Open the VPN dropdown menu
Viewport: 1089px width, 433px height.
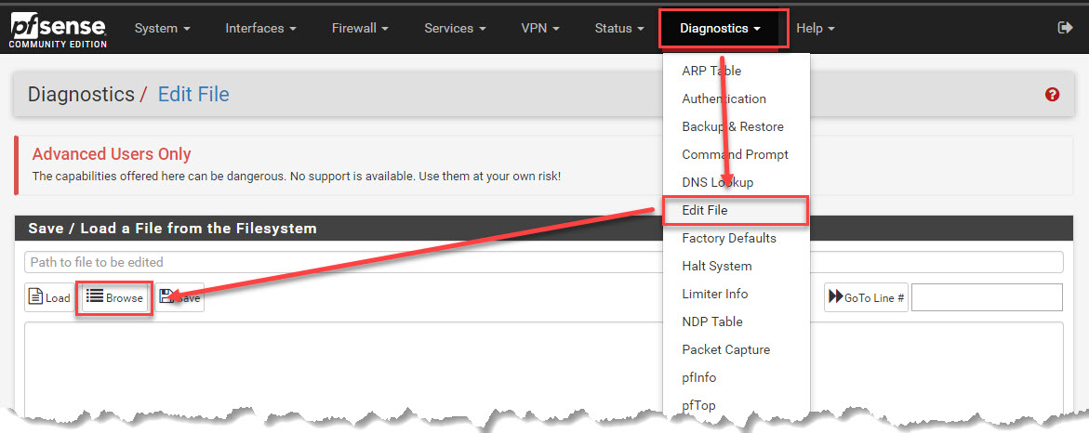click(540, 29)
